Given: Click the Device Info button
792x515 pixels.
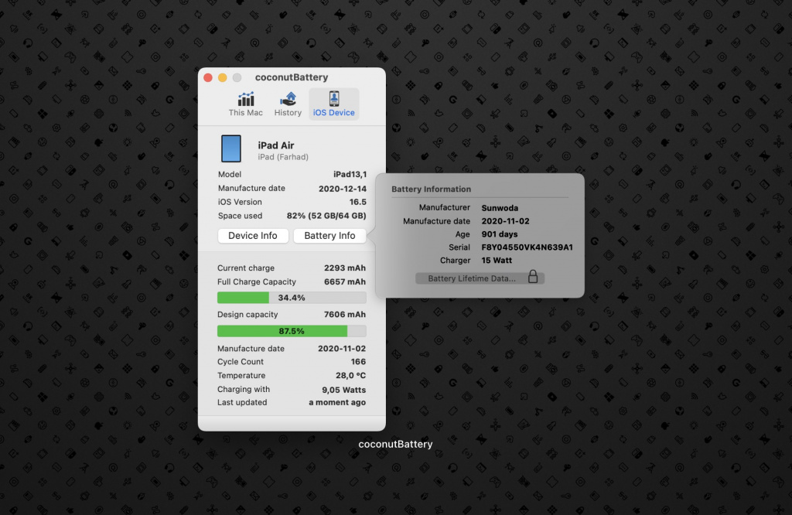Looking at the screenshot, I should (x=253, y=236).
